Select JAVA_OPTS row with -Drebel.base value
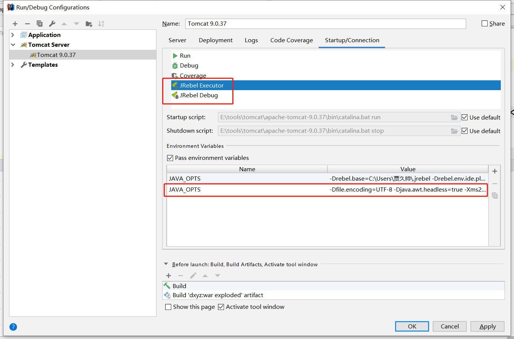Image resolution: width=514 pixels, height=339 pixels. 327,179
